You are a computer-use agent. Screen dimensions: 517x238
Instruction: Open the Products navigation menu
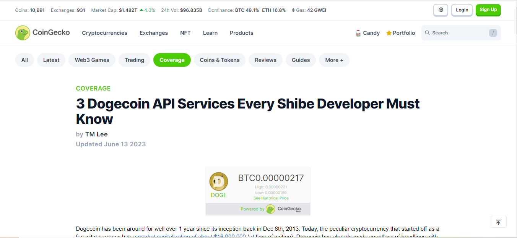click(241, 33)
